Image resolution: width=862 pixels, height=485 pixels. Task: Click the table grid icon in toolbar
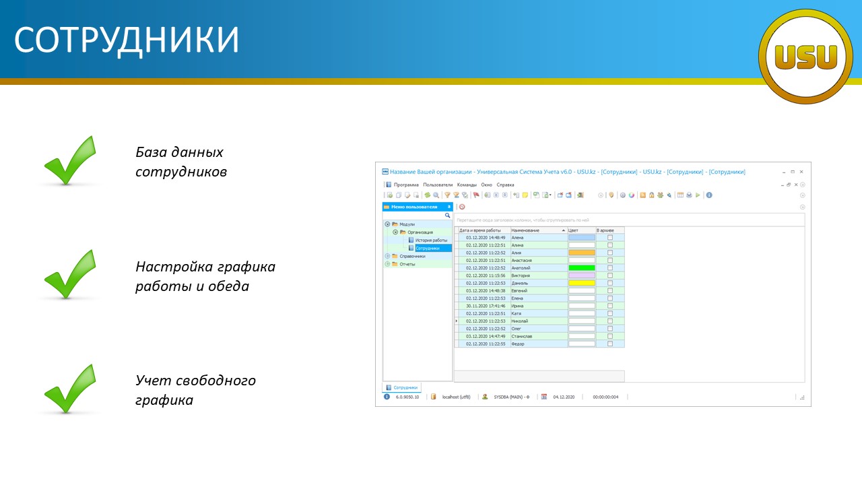[x=680, y=195]
